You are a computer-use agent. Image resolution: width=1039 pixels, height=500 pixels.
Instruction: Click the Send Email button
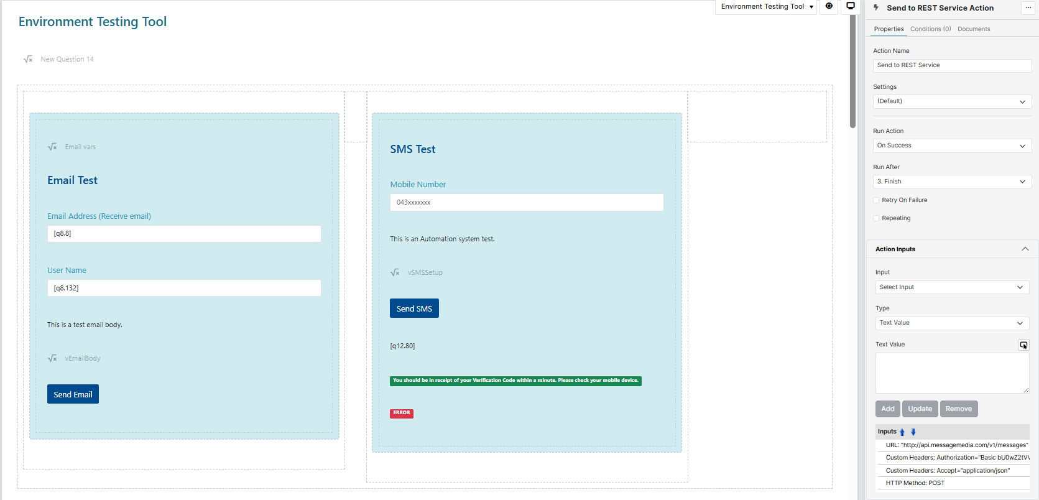[x=73, y=394]
